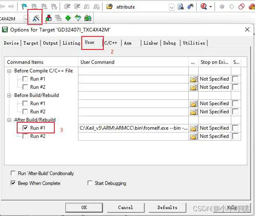This screenshot has width=255, height=216.
Task: Uncomment selected lines icon
Action: pyautogui.click(x=96, y=7)
